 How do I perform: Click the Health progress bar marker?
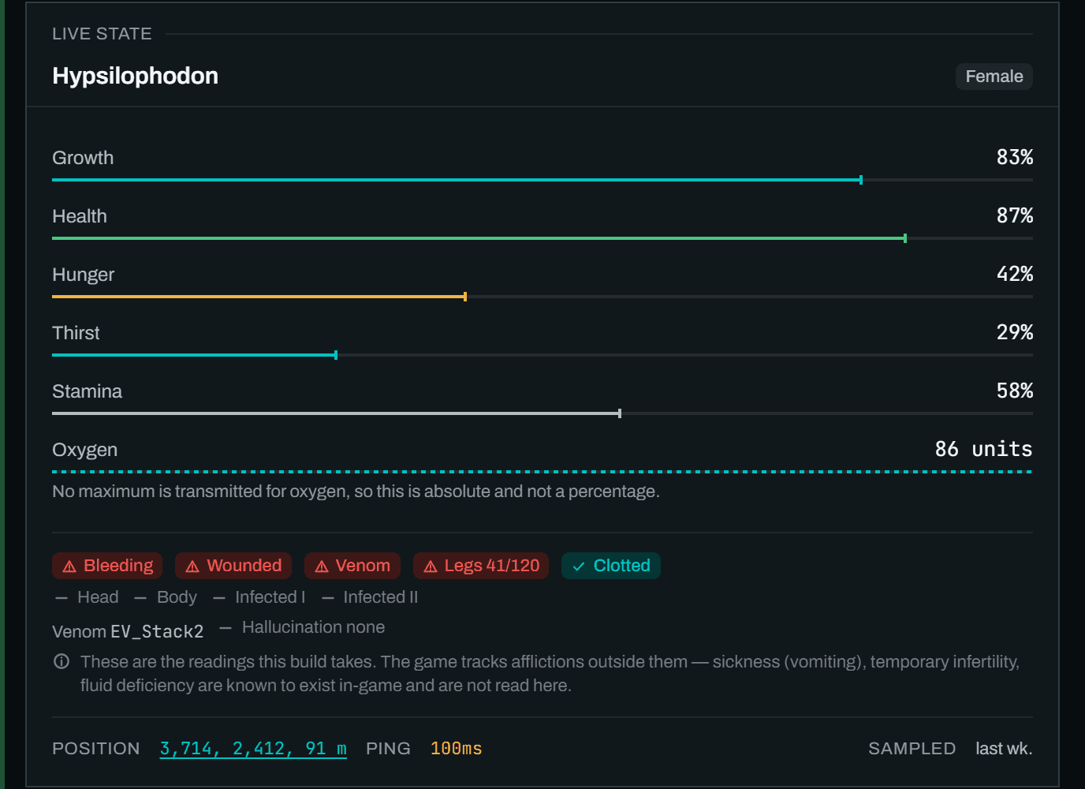click(x=905, y=238)
